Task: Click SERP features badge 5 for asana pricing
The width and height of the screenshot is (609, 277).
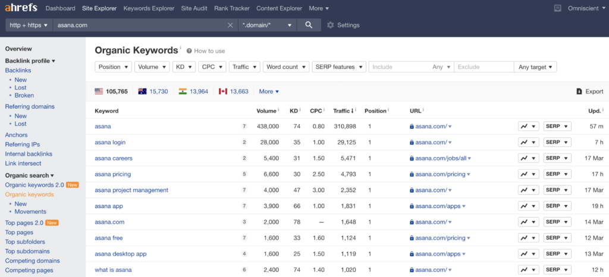Action: pyautogui.click(x=244, y=174)
